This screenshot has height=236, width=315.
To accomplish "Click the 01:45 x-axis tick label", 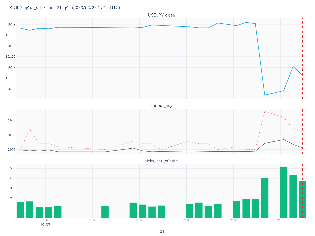I will 45,220.
